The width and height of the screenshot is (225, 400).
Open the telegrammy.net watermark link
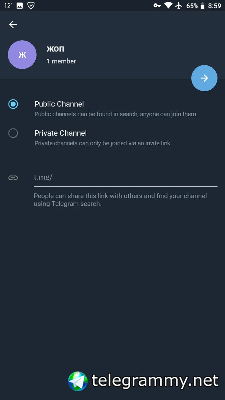tap(155, 381)
